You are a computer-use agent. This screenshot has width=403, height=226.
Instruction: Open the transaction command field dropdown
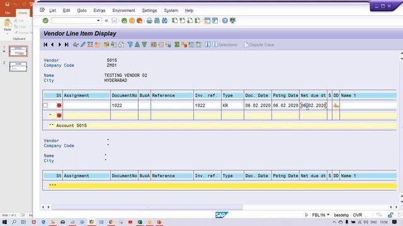(x=98, y=21)
